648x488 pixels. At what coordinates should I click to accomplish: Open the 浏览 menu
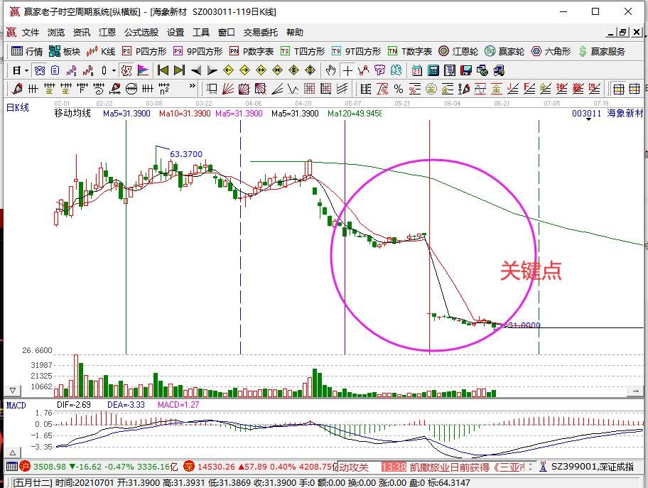point(56,32)
